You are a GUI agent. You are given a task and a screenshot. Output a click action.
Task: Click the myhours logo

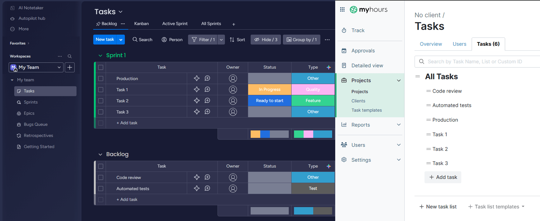[369, 10]
